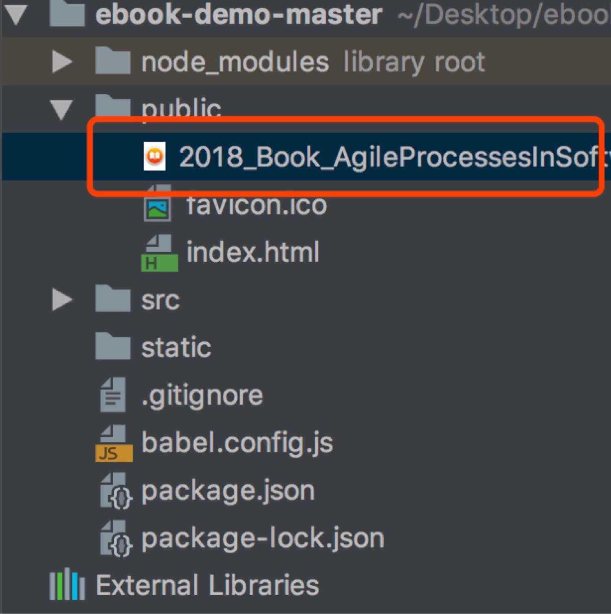611x614 pixels.
Task: Click the JSON icon beside package-lock.json
Action: 116,539
